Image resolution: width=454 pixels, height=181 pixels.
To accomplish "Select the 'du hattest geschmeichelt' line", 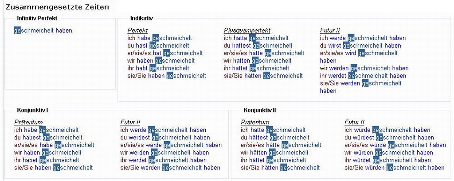I will click(x=258, y=46).
